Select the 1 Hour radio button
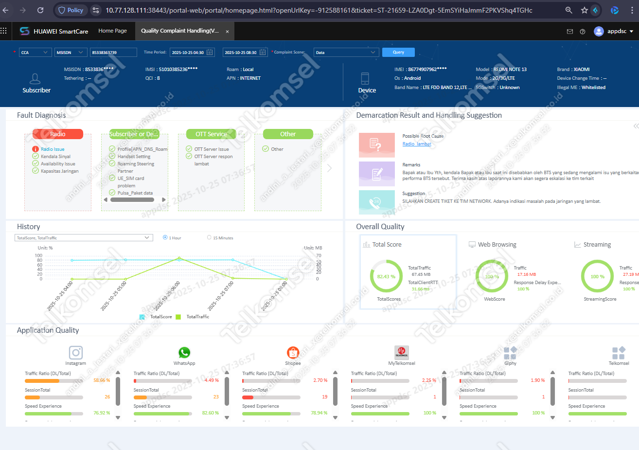 tap(165, 237)
